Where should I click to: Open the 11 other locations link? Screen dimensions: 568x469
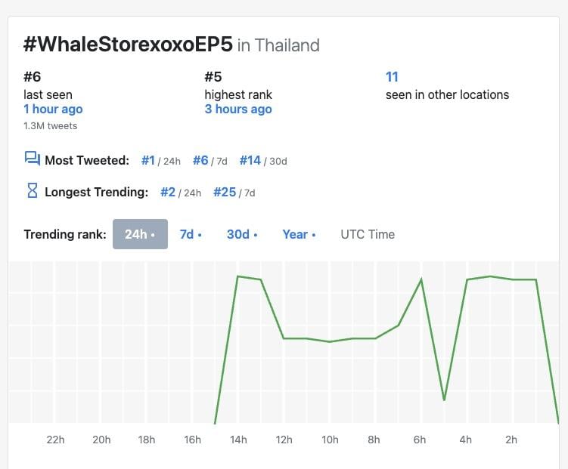click(x=392, y=77)
